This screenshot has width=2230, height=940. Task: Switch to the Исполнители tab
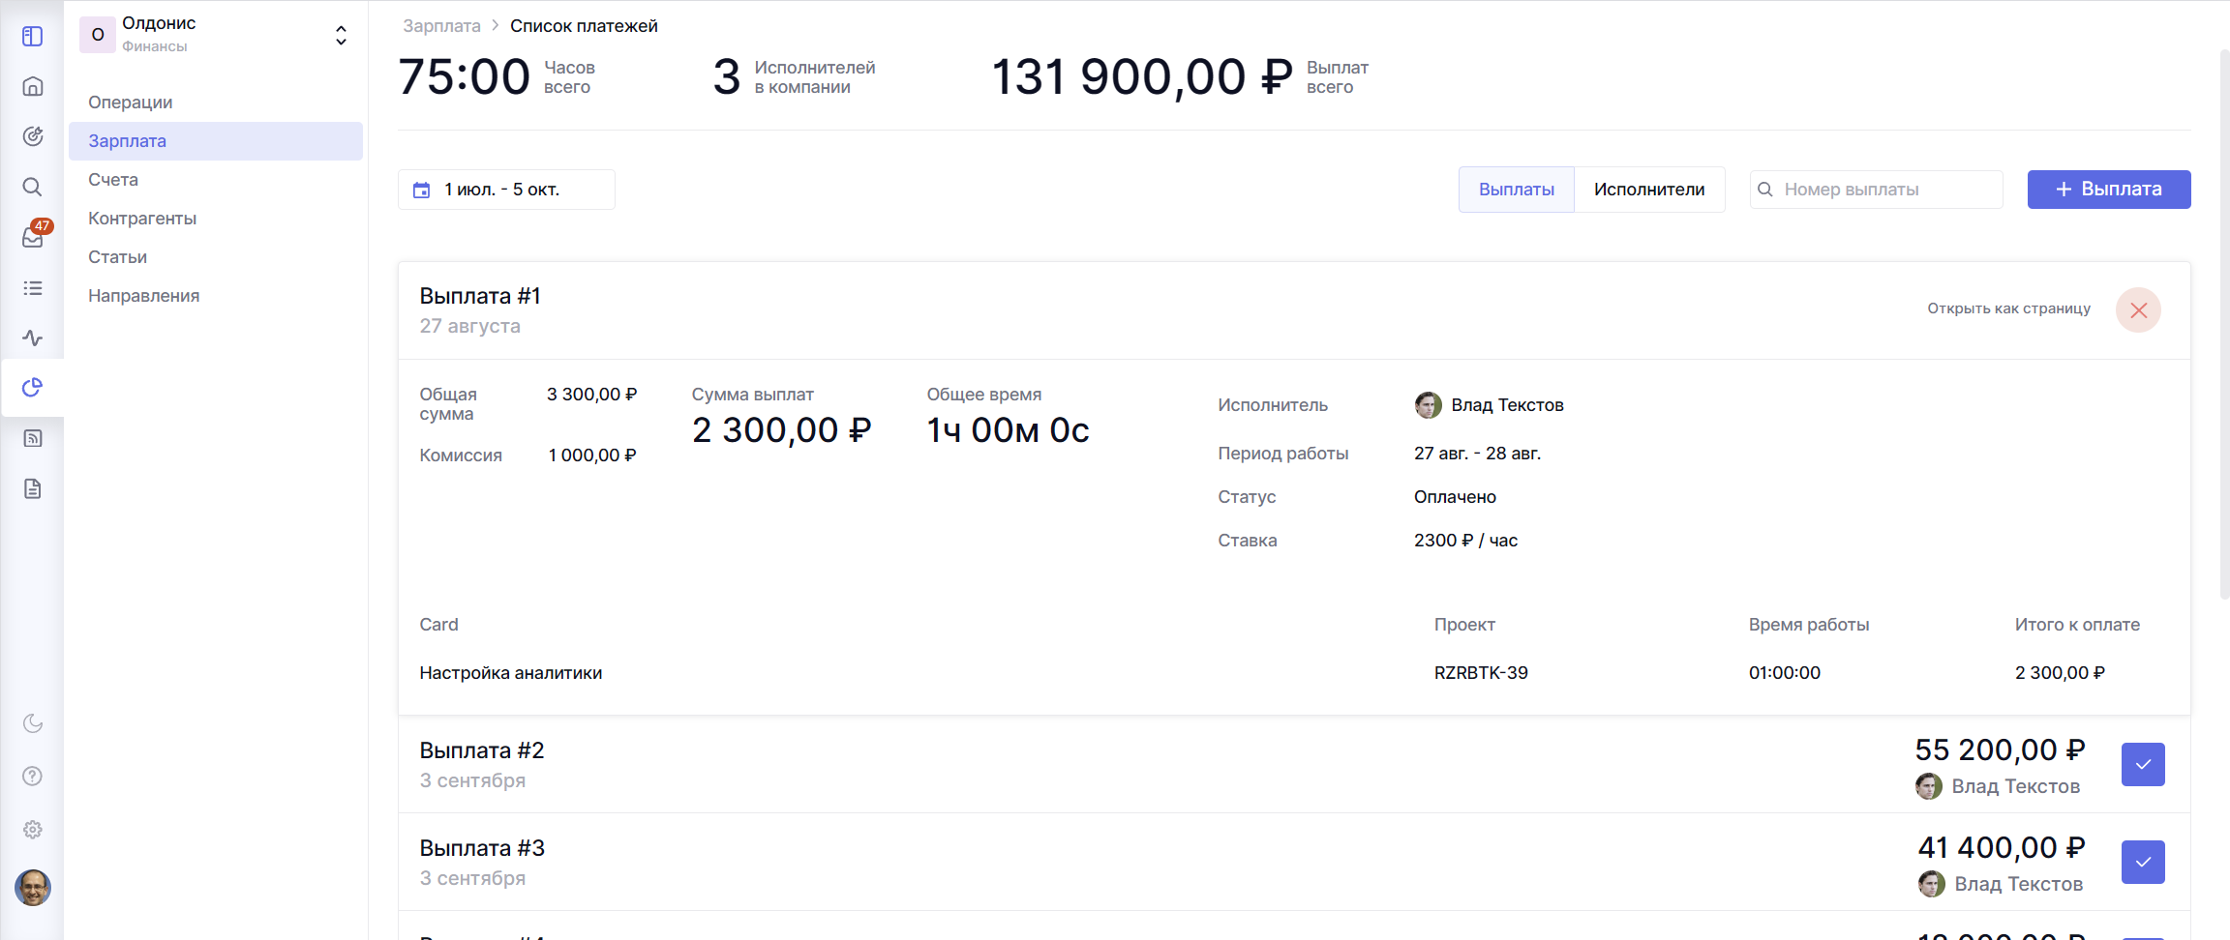(1648, 190)
